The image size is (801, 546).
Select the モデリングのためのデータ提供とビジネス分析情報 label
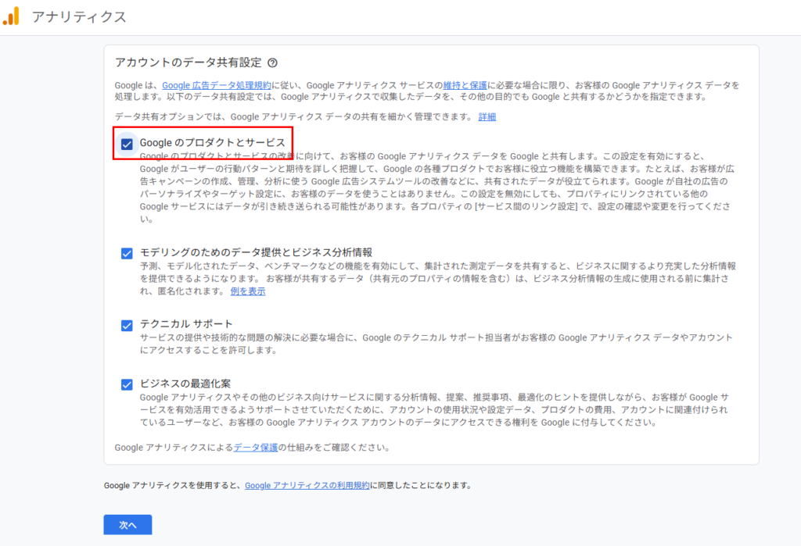click(x=256, y=252)
